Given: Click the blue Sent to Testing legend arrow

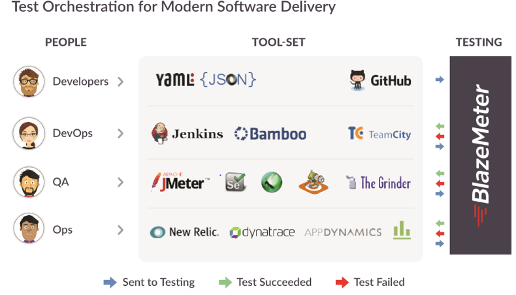Looking at the screenshot, I should point(110,282).
